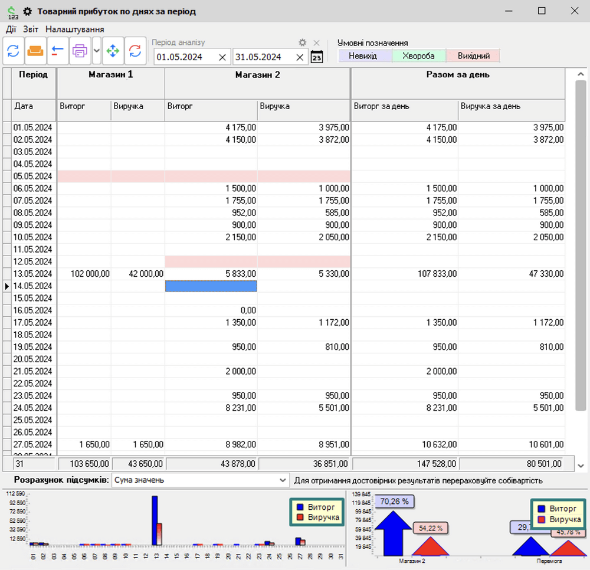
Task: Click the blue refresh icon in toolbar
Action: coord(13,51)
